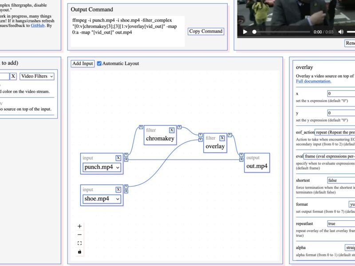Play the preview video
This screenshot has height=266, width=355.
pyautogui.click(x=245, y=32)
